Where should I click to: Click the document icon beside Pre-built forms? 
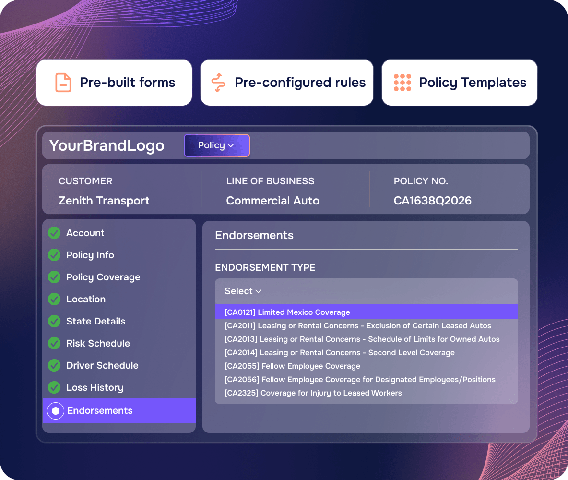[63, 82]
